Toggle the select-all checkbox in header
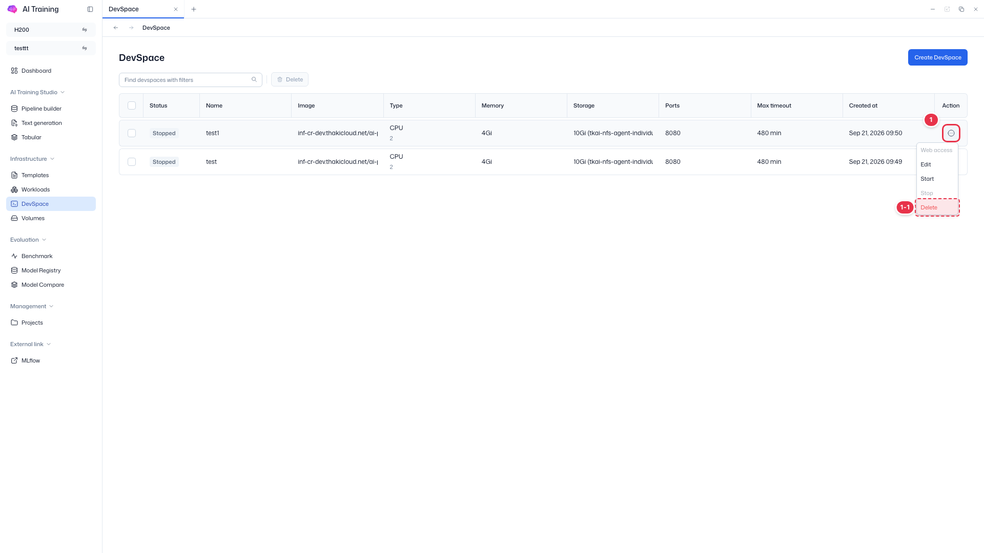The width and height of the screenshot is (984, 553). pos(132,105)
